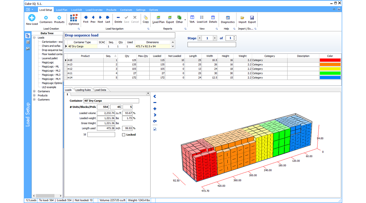Expand the Containers tree node

[x=34, y=91]
